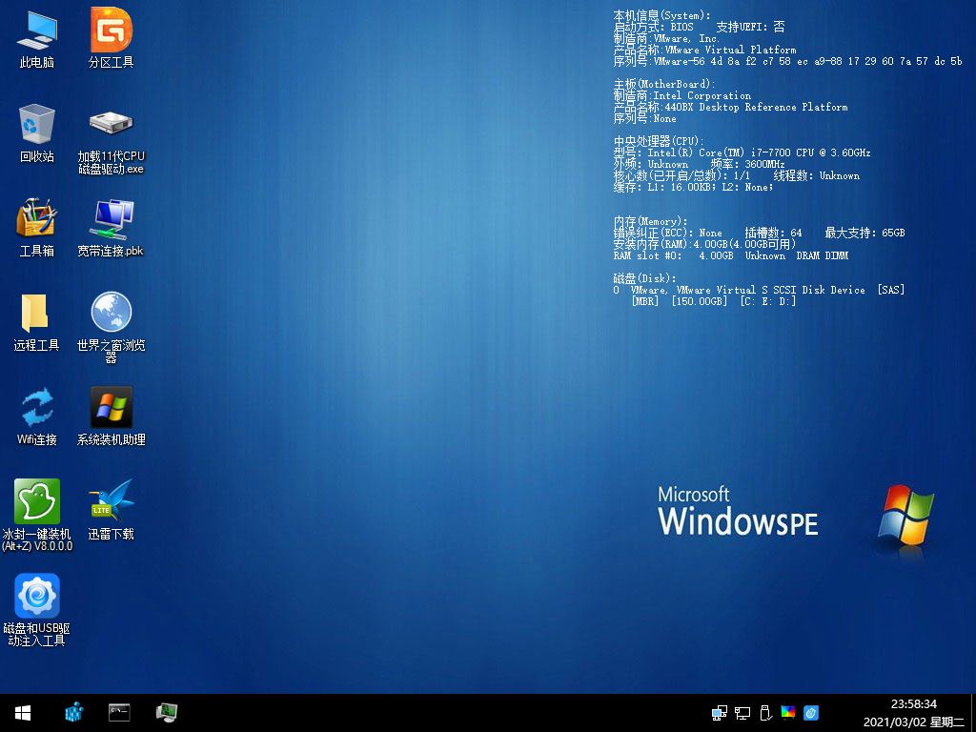Launch 世界之窗浏览器 browser icon

111,327
